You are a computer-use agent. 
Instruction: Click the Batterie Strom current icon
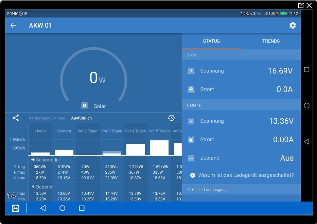[x=191, y=139]
